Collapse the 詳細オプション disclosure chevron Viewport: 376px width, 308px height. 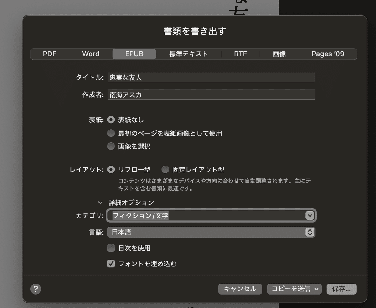pos(100,203)
